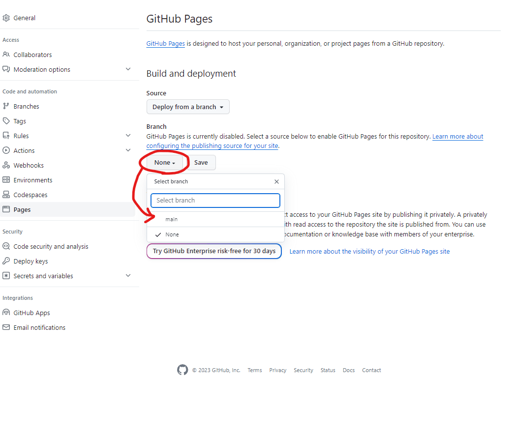
Task: Click the Privacy footer link
Action: click(278, 370)
